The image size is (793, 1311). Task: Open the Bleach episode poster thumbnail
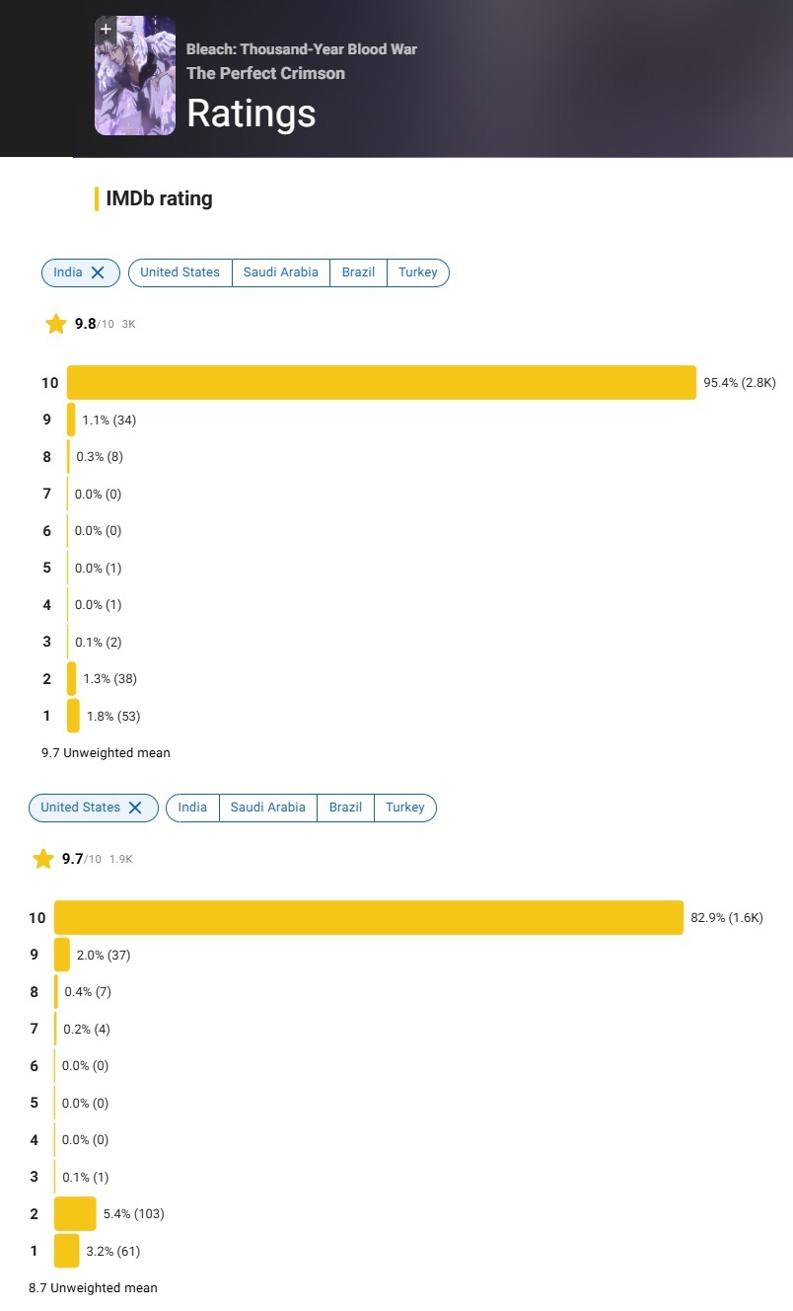click(135, 76)
